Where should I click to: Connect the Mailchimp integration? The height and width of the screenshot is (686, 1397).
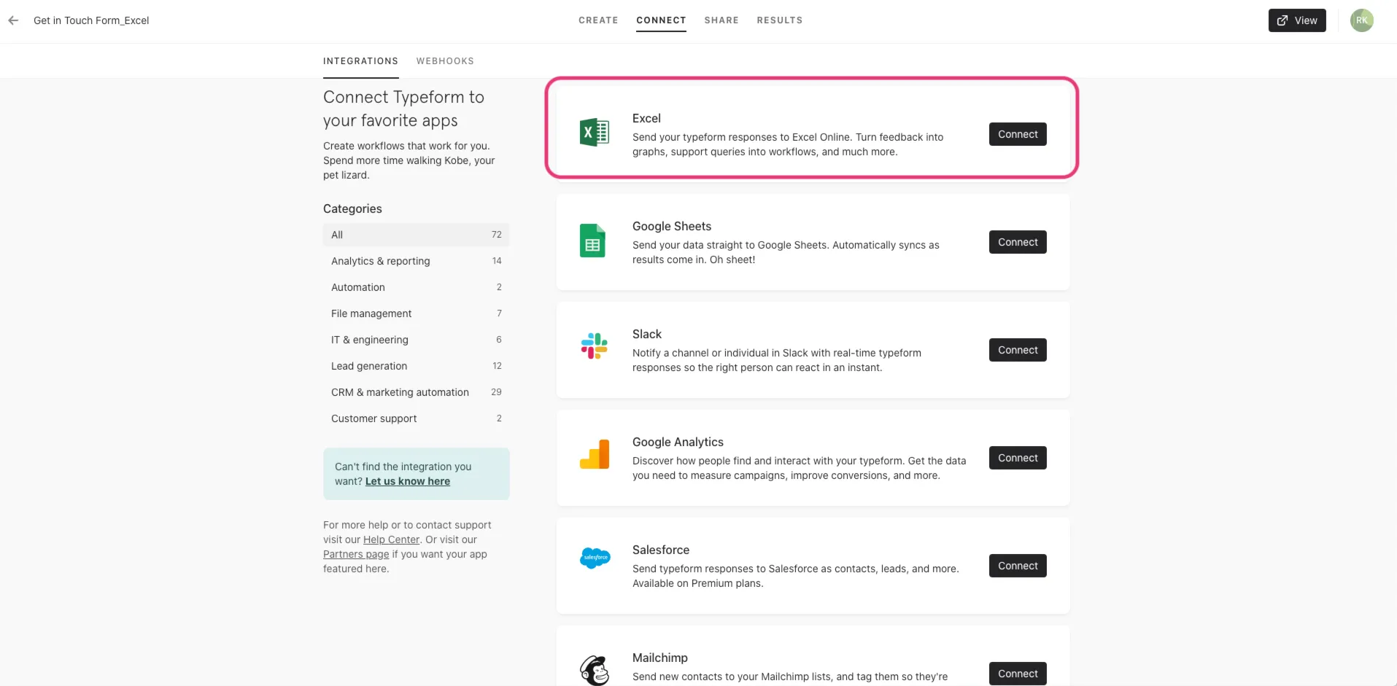pyautogui.click(x=1018, y=674)
